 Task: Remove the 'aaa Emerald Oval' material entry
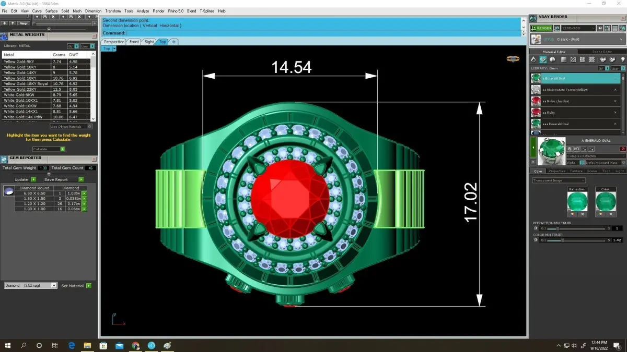(x=615, y=124)
